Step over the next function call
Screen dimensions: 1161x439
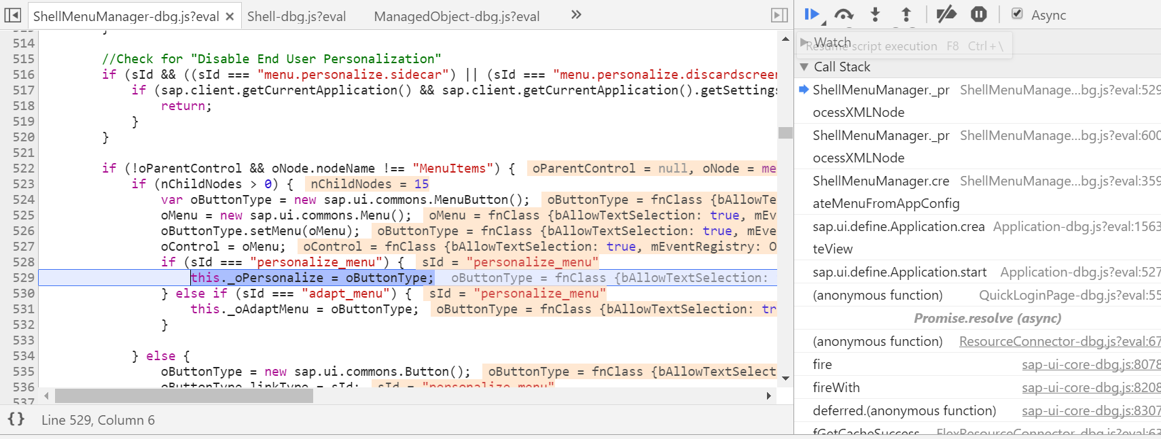(x=844, y=14)
